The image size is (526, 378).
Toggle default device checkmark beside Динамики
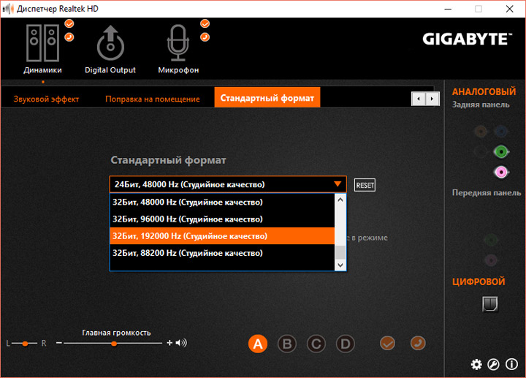(69, 23)
